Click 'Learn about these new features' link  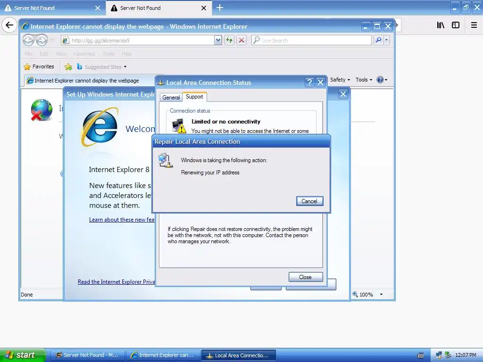[x=122, y=220]
